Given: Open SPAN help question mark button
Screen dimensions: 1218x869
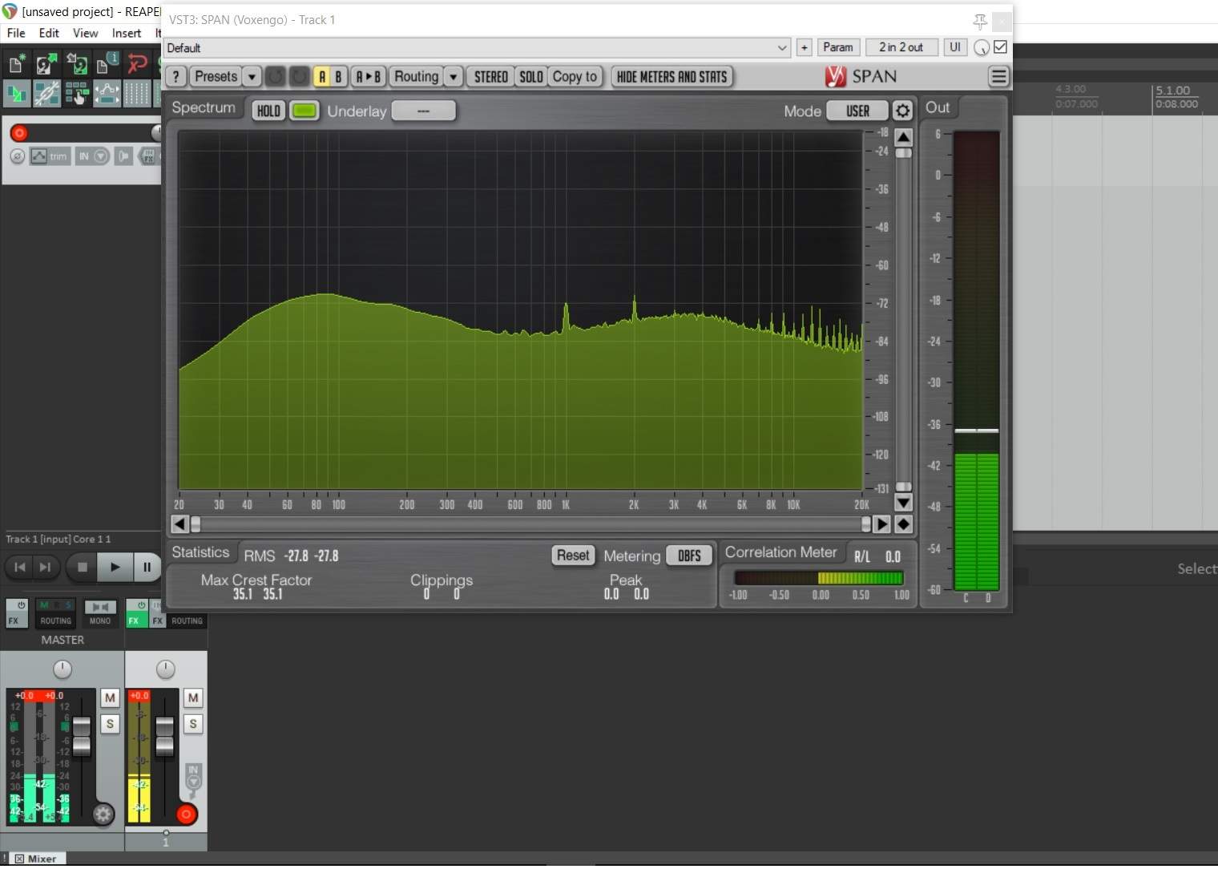Looking at the screenshot, I should (x=175, y=77).
